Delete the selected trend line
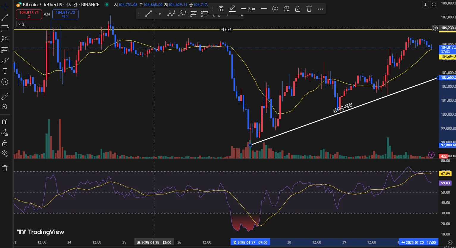Viewport: 456px width, 248px height. (309, 9)
